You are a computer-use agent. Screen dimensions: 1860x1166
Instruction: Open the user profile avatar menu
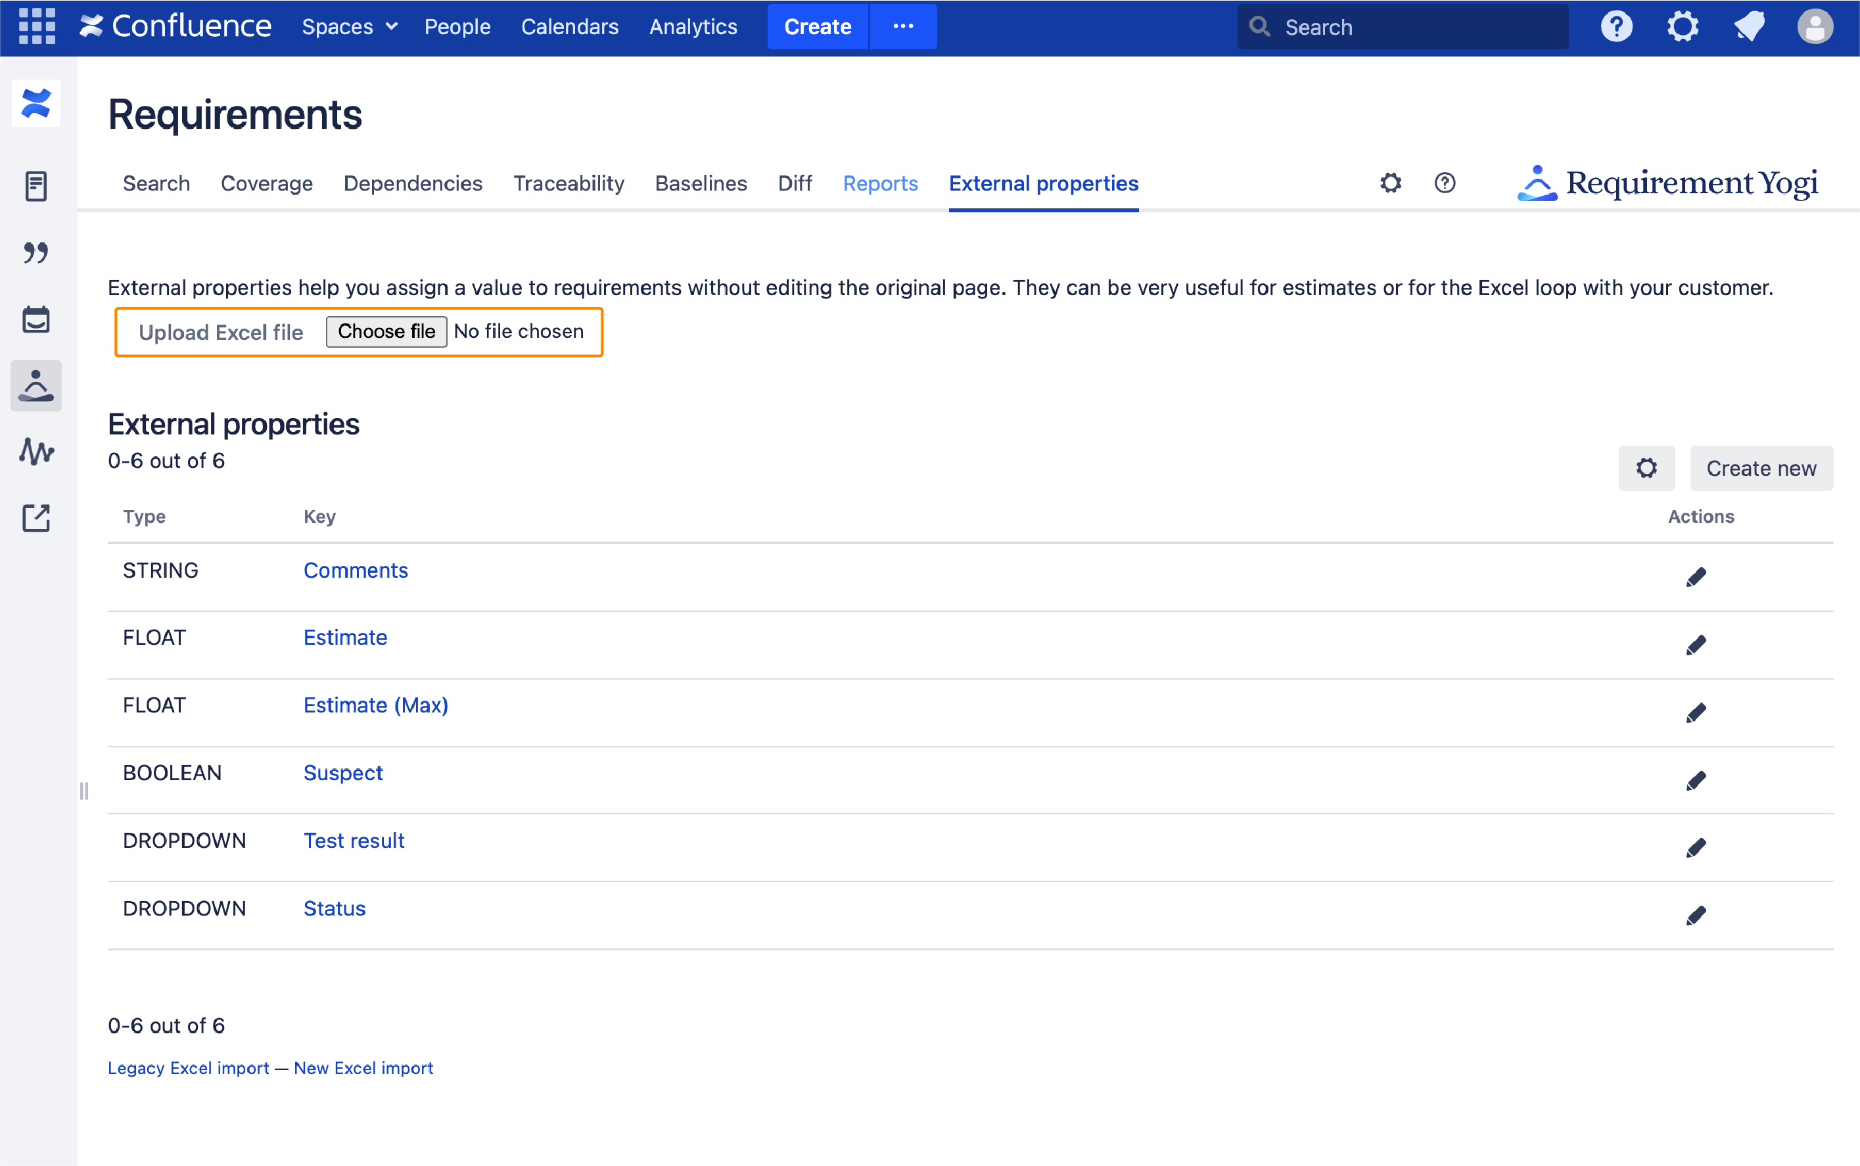pyautogui.click(x=1815, y=26)
